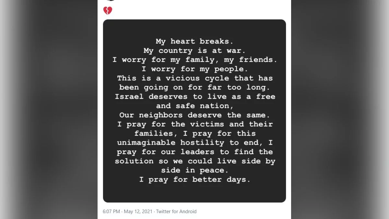Click "I pray for better days."
The image size is (389, 219).
(195, 179)
